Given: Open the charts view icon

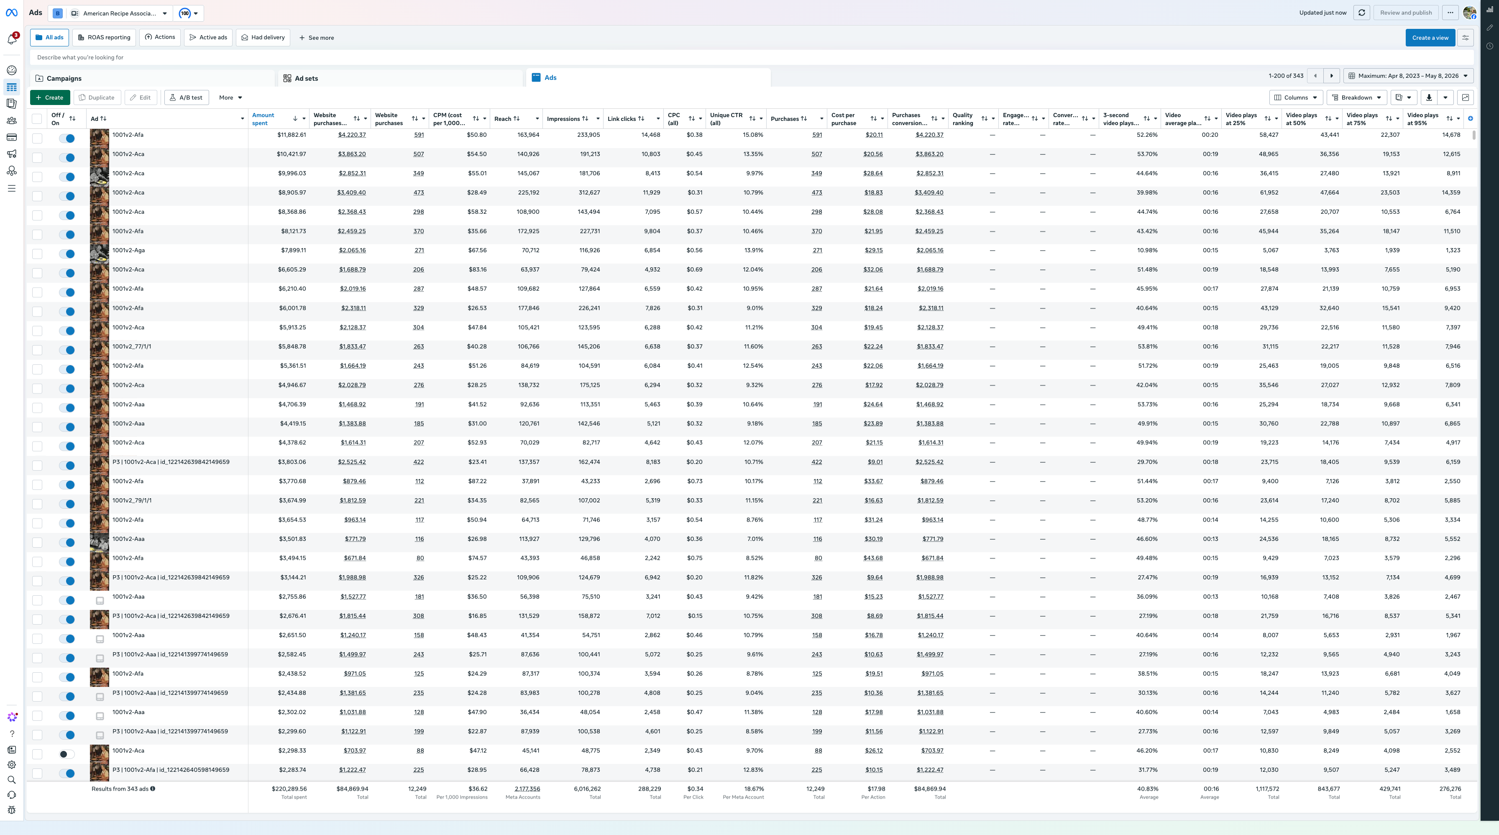Looking at the screenshot, I should click(1465, 98).
